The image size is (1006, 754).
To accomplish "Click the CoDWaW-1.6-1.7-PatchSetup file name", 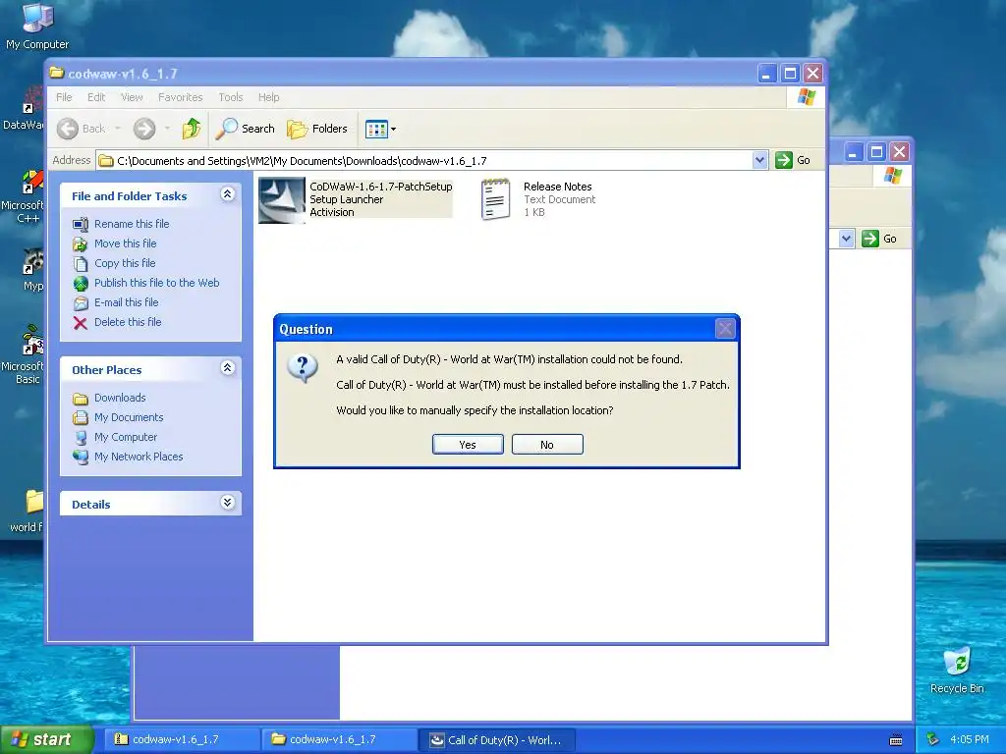I will [381, 187].
